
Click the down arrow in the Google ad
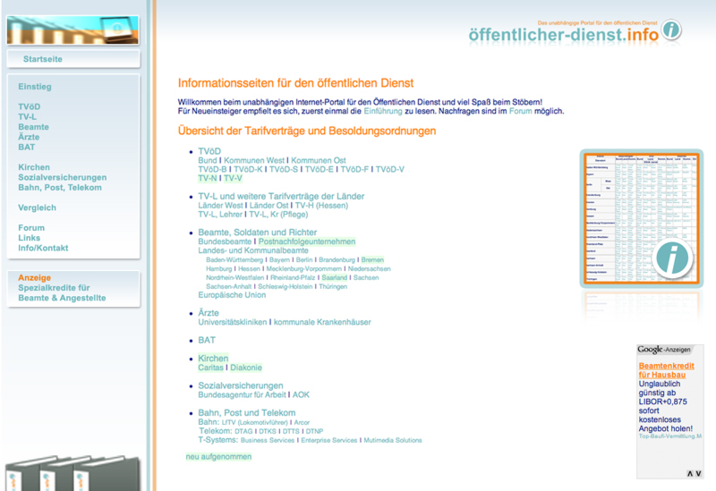tap(698, 473)
